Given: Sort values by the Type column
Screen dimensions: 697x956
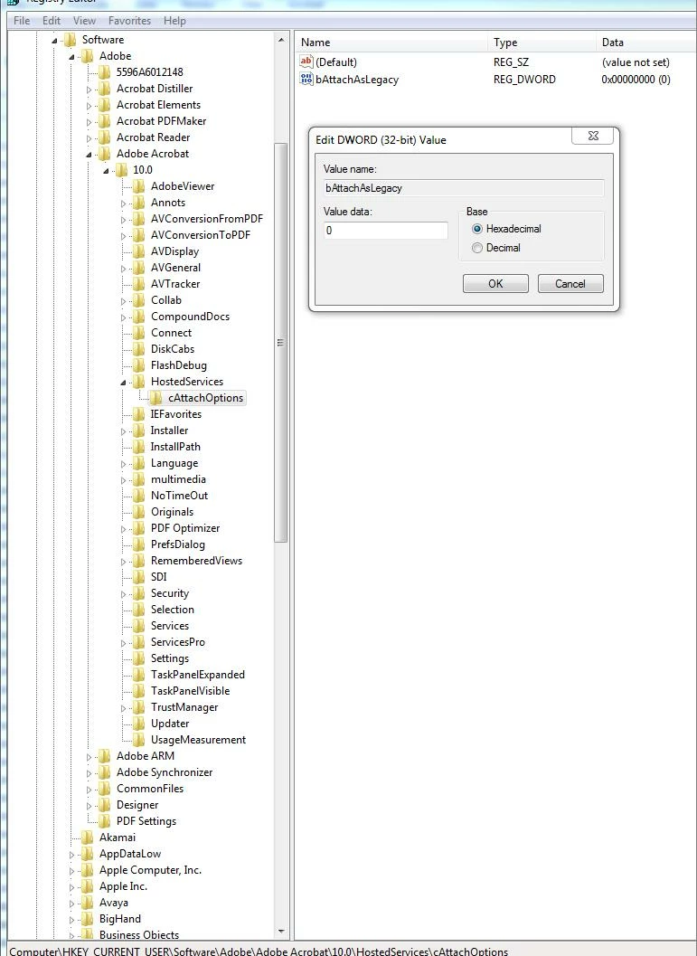Looking at the screenshot, I should point(541,43).
